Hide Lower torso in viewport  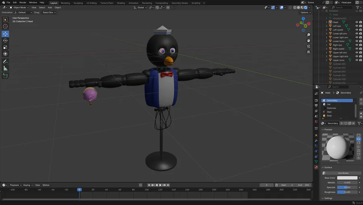click(x=357, y=41)
